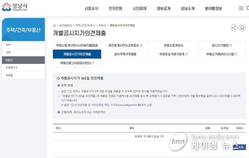Click the share icon button
Screen dimensions: 249x158
234,28
